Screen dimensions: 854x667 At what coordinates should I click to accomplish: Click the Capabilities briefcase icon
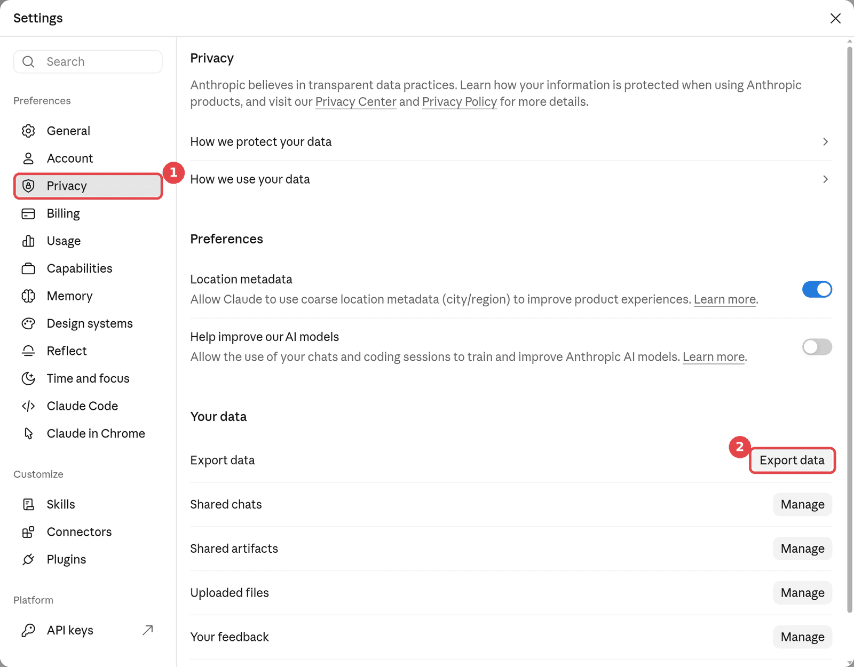(x=28, y=268)
